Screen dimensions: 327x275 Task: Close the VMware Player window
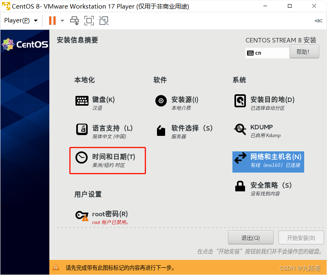click(x=314, y=6)
